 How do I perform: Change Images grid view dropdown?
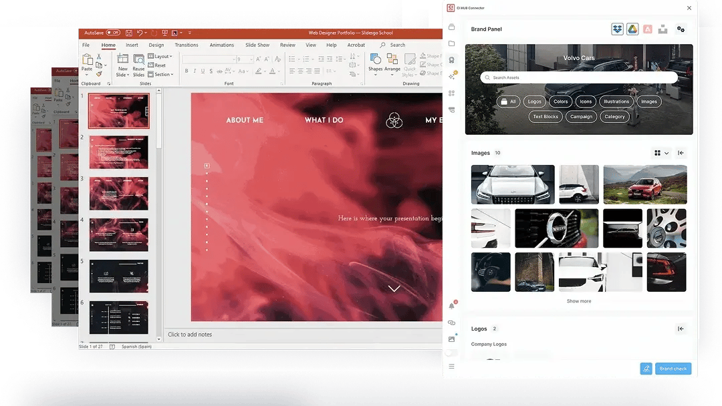tap(662, 153)
